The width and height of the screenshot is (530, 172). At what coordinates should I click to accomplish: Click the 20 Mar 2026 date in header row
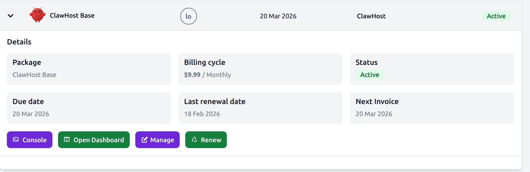[x=278, y=16]
